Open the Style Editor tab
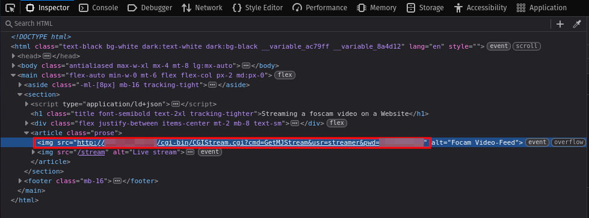Image resolution: width=589 pixels, height=218 pixels. tap(257, 7)
